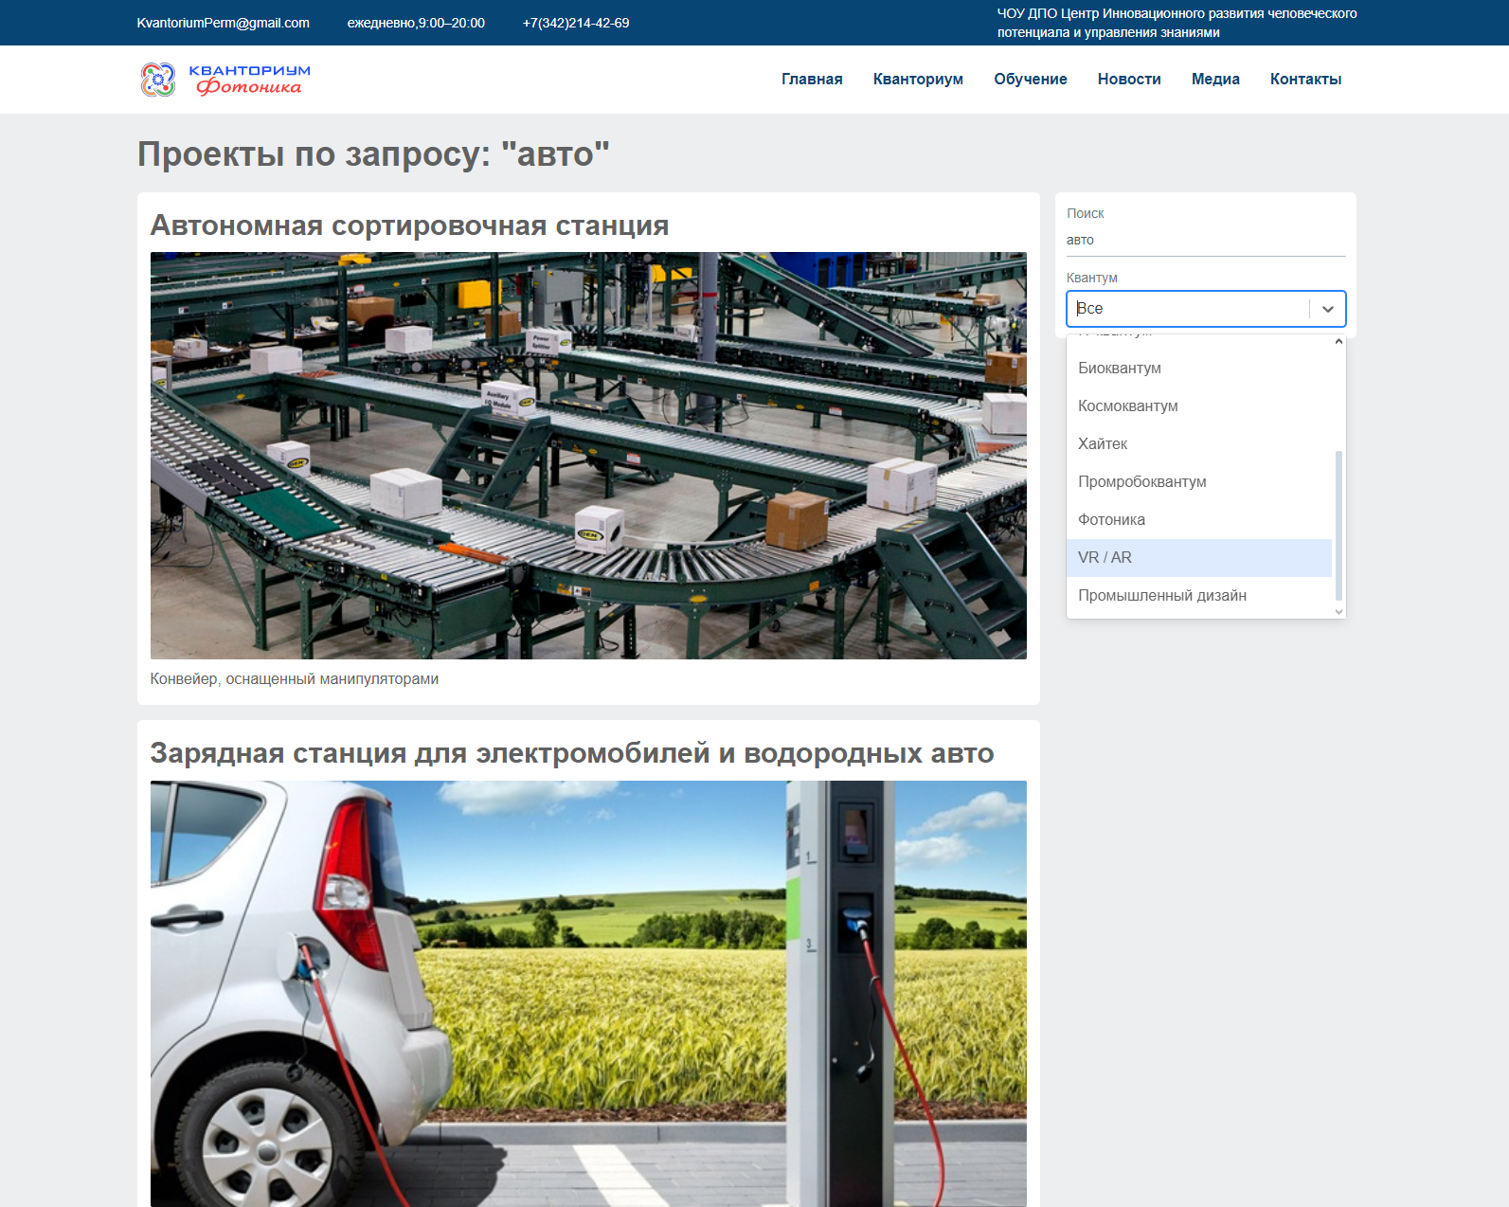Open the Кванториум navigation item
The height and width of the screenshot is (1207, 1509).
coord(918,80)
